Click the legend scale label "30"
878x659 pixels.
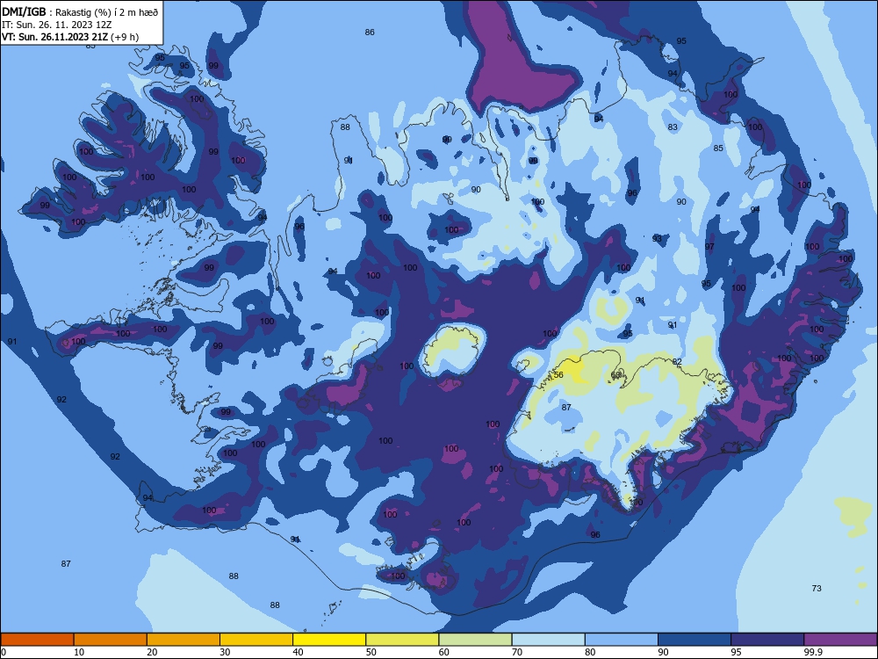pyautogui.click(x=225, y=652)
